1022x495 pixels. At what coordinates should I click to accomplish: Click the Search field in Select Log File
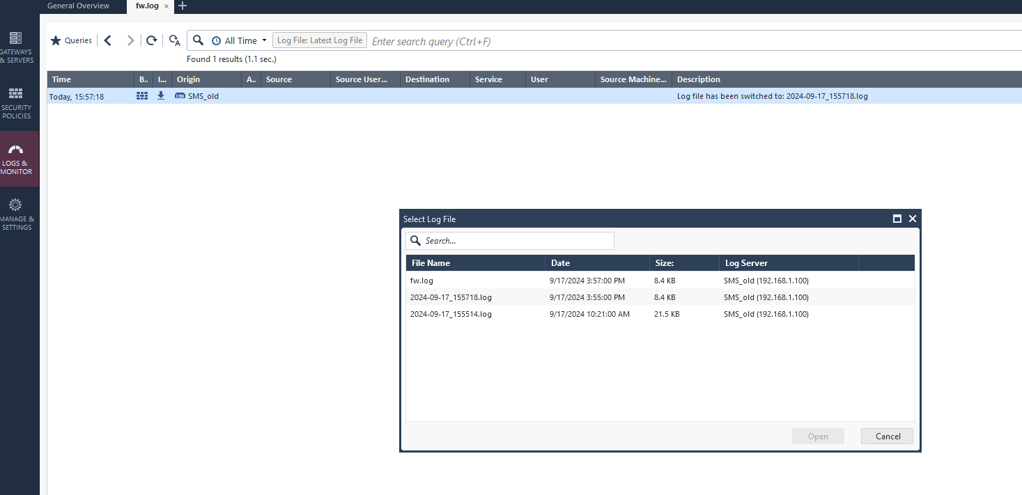click(516, 241)
